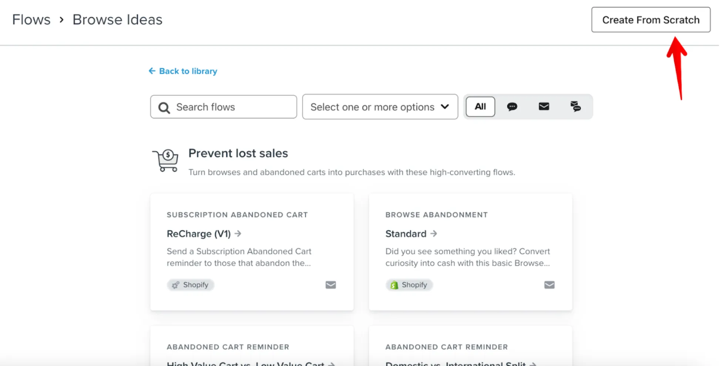Screen dimensions: 726x366
Task: Click 'Did you see something you liked?' description
Action: tap(468, 257)
